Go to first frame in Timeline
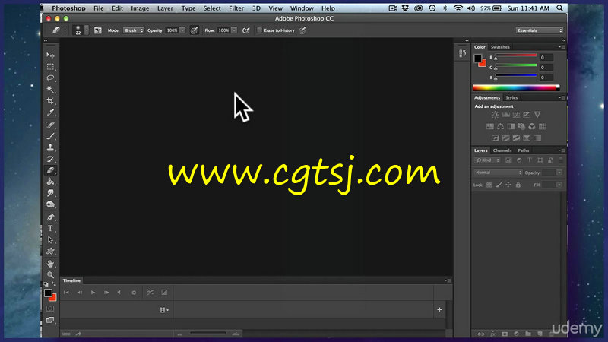 click(66, 293)
